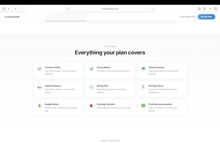
Task: Select the Dining Plan card title
Action: pos(102,86)
